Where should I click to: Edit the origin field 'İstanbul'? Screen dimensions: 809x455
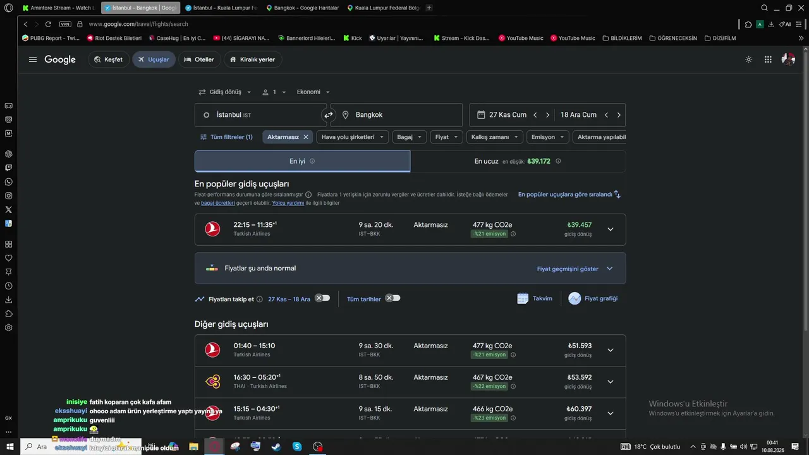260,115
